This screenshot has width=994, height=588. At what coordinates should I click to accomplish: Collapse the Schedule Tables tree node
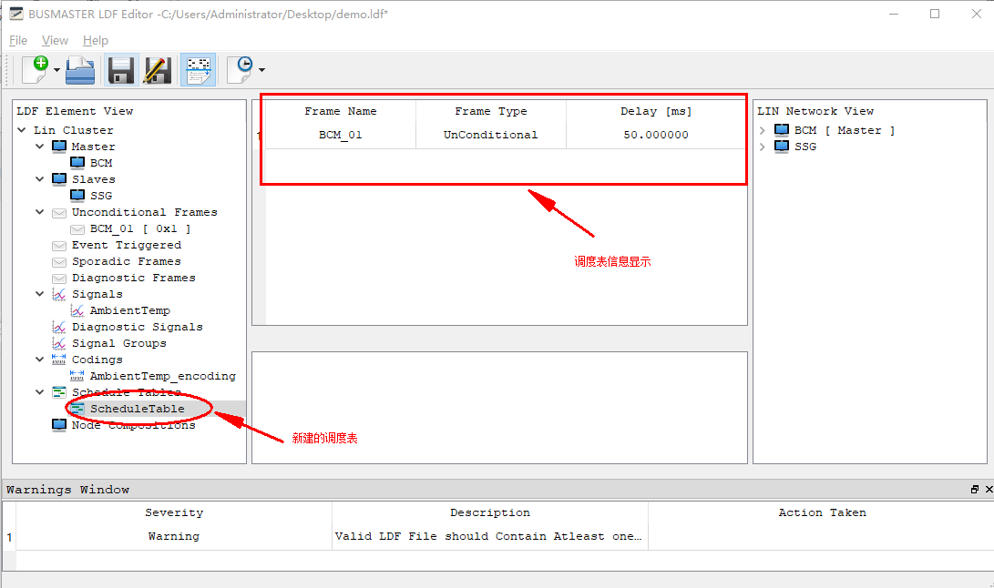40,392
